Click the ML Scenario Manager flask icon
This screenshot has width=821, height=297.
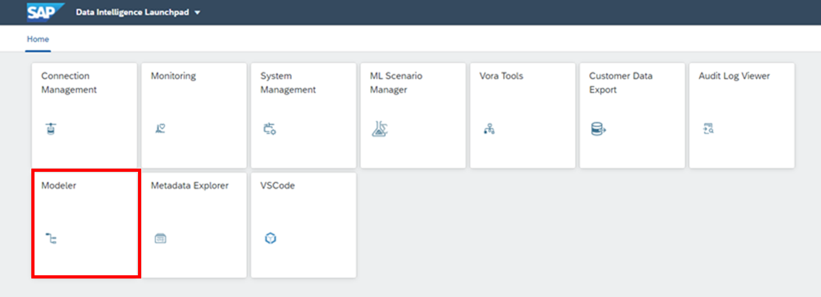tap(380, 130)
